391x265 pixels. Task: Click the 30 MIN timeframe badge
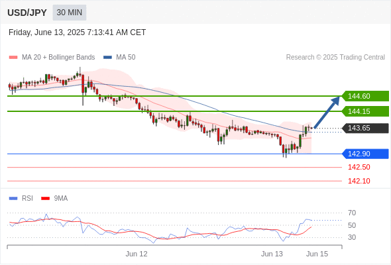click(70, 13)
